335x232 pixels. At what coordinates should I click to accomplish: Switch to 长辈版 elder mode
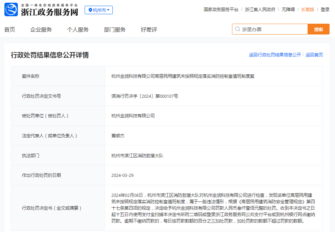[x=308, y=9]
